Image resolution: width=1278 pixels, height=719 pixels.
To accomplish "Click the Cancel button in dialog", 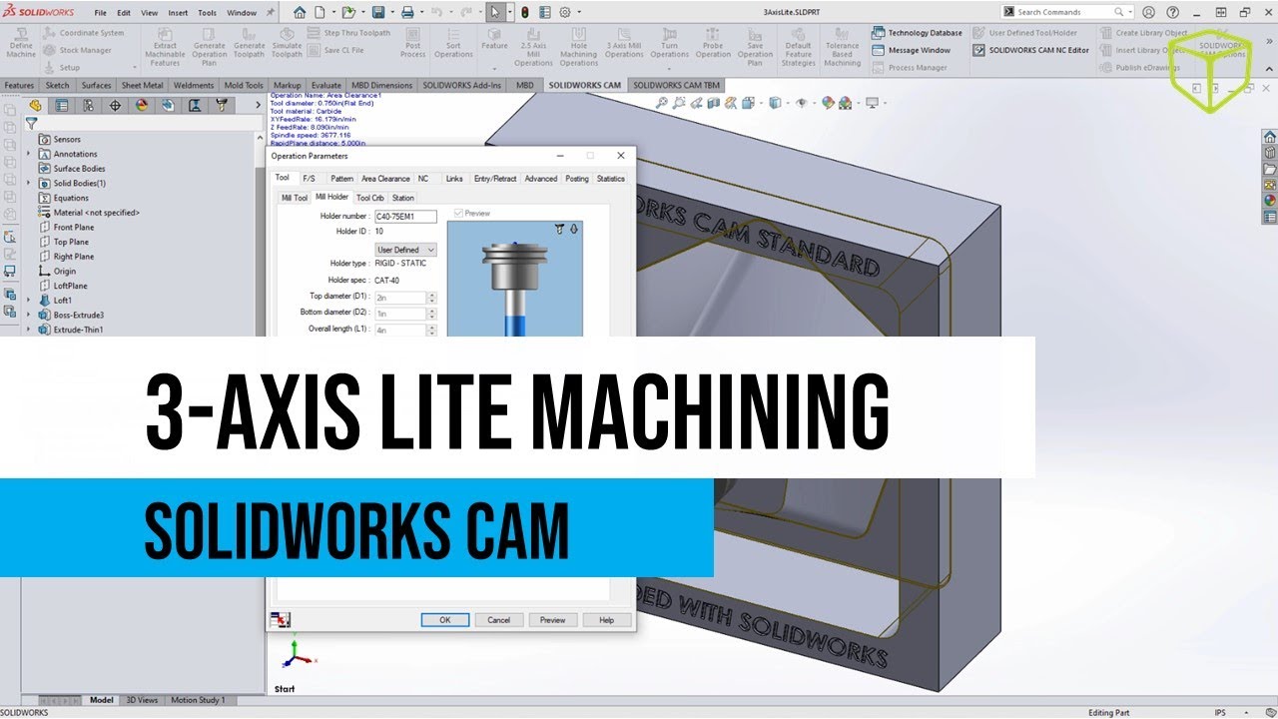I will pyautogui.click(x=499, y=620).
